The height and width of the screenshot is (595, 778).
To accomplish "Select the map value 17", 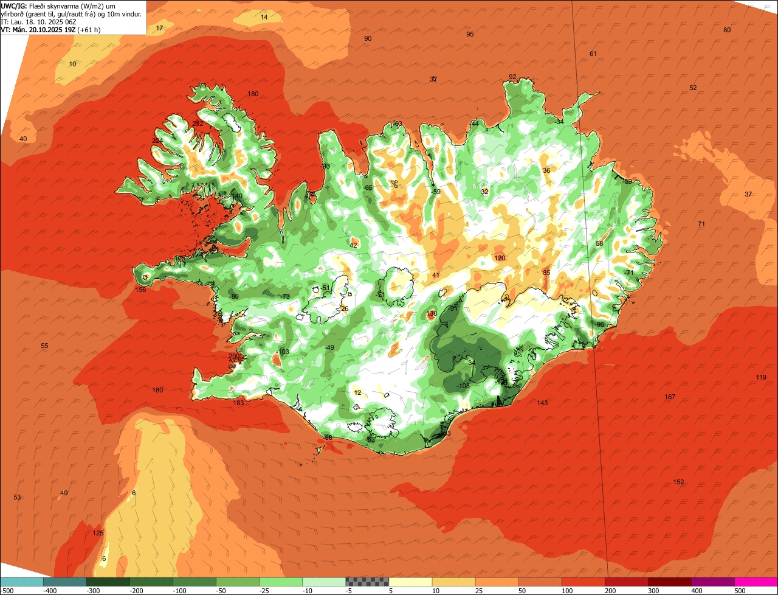I will point(159,29).
